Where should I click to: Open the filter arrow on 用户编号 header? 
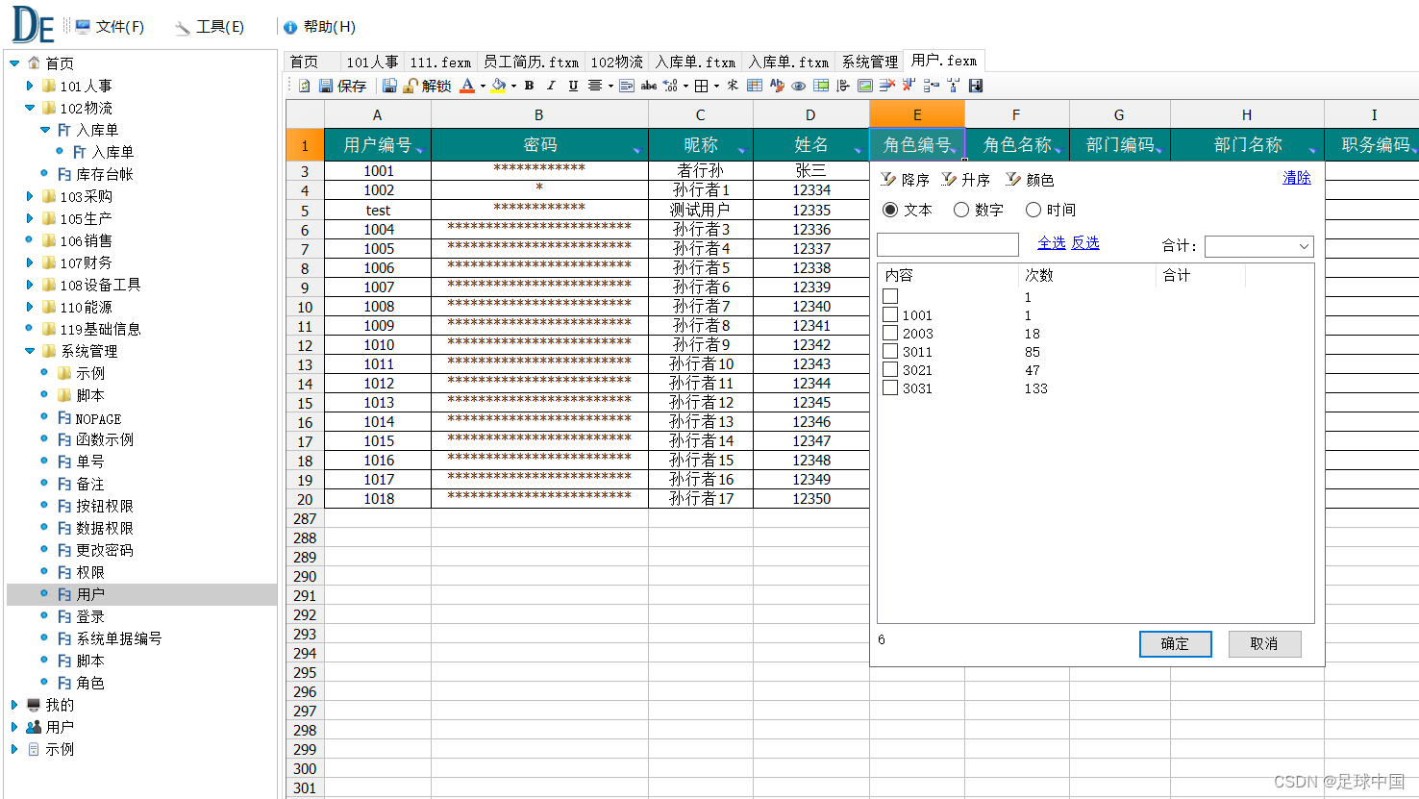tap(420, 150)
